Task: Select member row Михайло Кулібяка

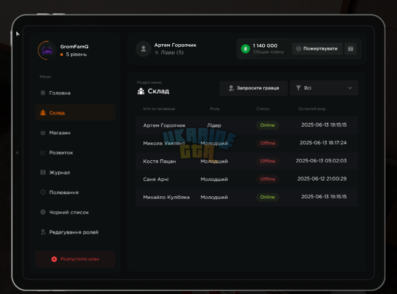Action: [x=247, y=197]
